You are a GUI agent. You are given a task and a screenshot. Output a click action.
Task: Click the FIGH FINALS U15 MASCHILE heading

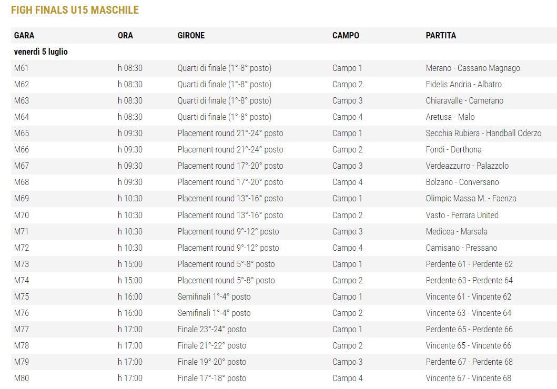(75, 10)
